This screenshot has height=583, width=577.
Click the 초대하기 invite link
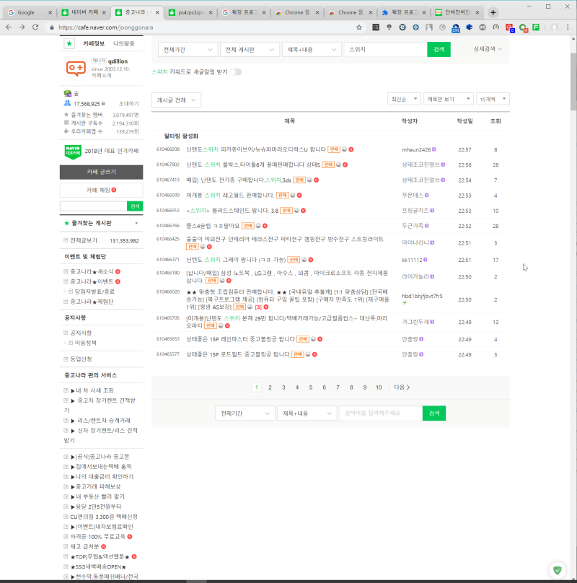pos(128,104)
